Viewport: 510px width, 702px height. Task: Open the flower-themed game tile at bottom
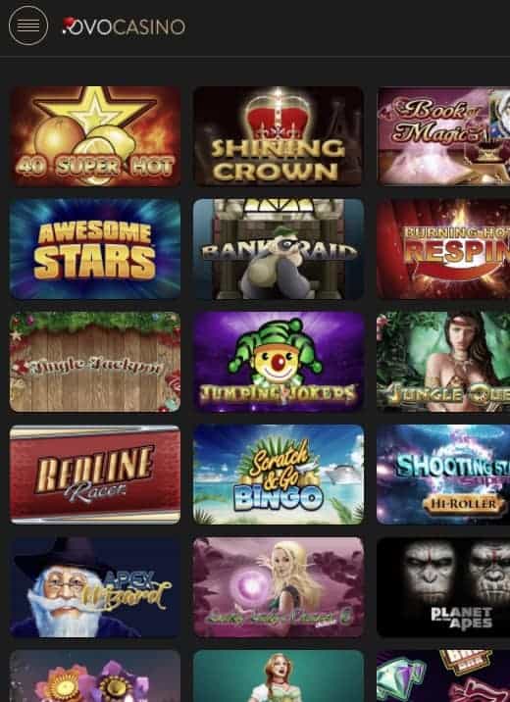coord(95,677)
